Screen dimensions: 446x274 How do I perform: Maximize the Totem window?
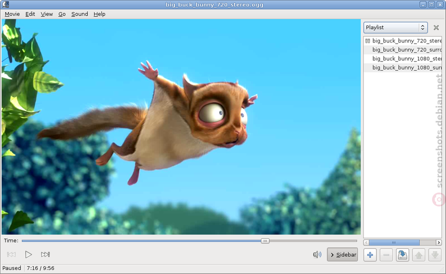click(432, 4)
